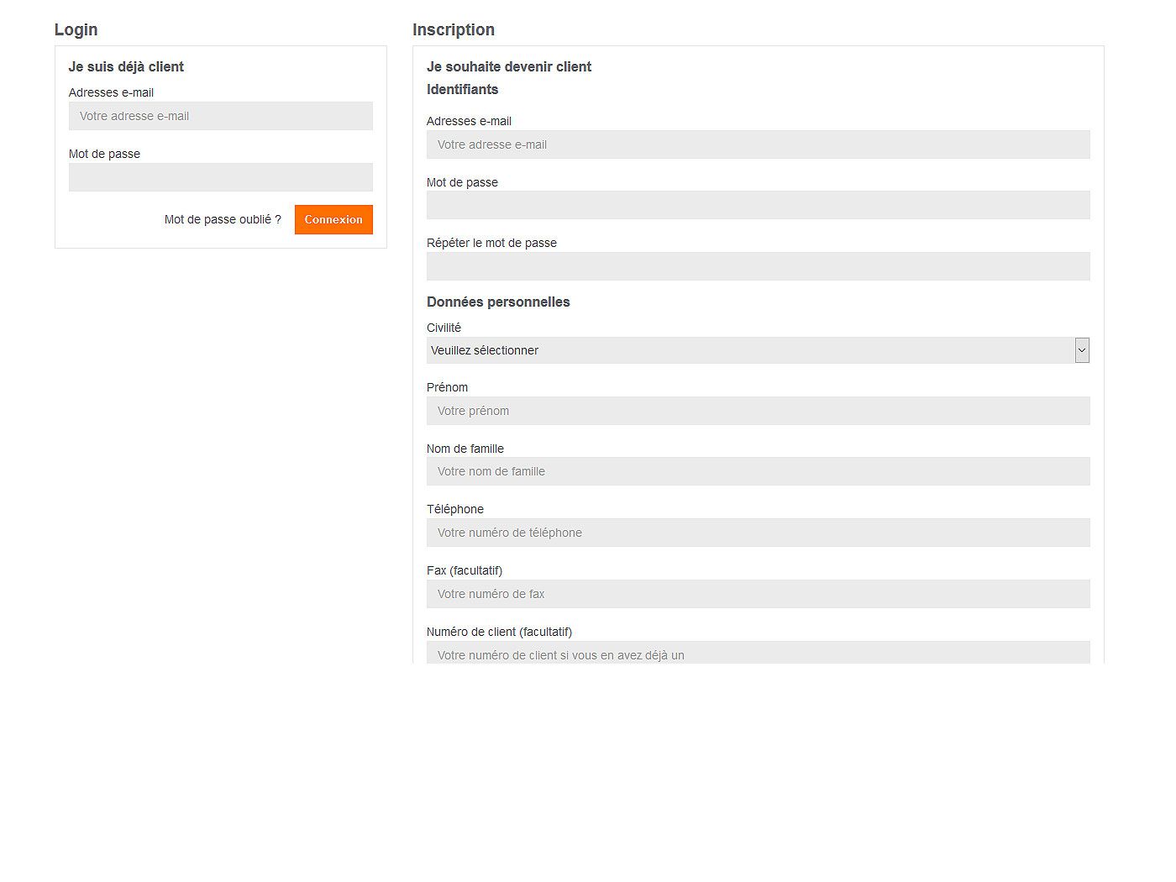The width and height of the screenshot is (1176, 882).
Task: Focus the login e-mail address field
Action: (x=220, y=116)
